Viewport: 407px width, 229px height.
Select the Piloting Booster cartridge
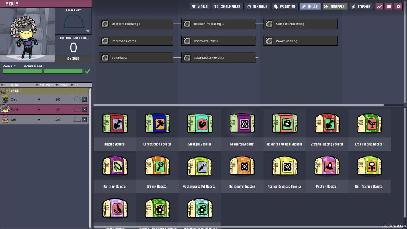point(327,166)
